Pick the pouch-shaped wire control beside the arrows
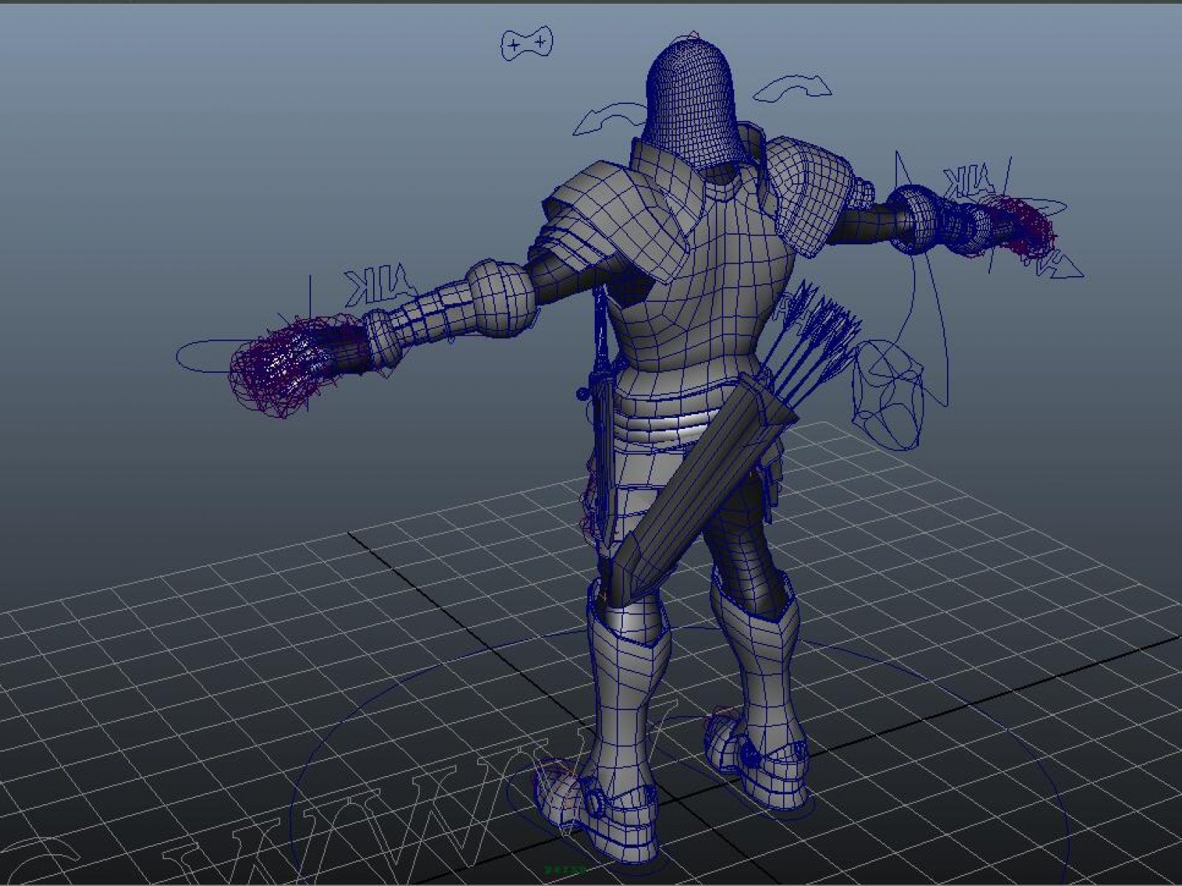The width and height of the screenshot is (1182, 886). (889, 396)
